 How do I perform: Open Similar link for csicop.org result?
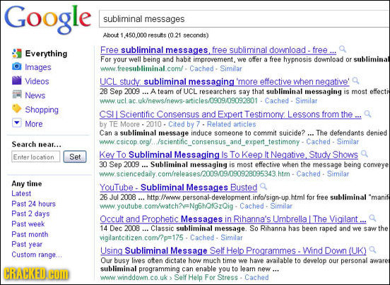(x=348, y=142)
